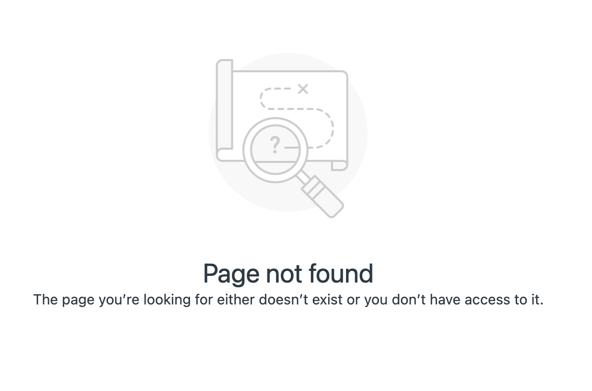The width and height of the screenshot is (592, 391).
Task: Click the "Page not found" heading
Action: 288,273
